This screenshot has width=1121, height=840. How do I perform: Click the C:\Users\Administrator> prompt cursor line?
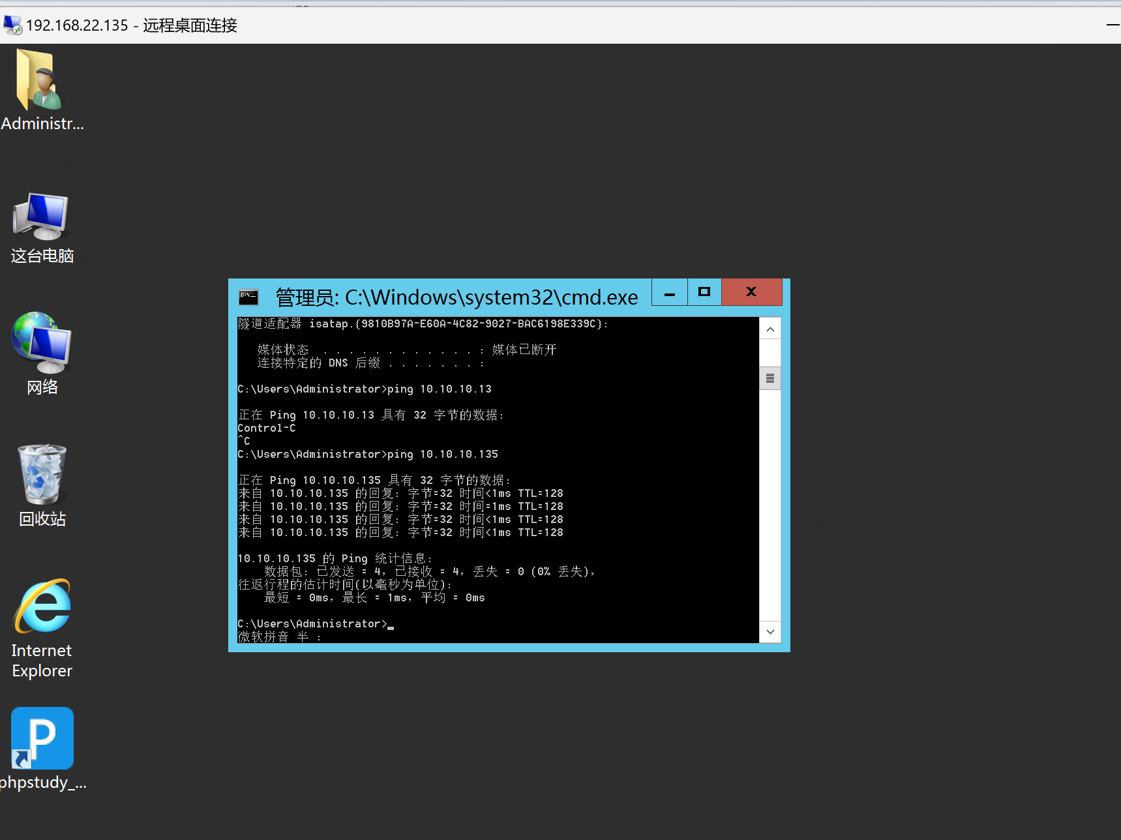(x=313, y=624)
